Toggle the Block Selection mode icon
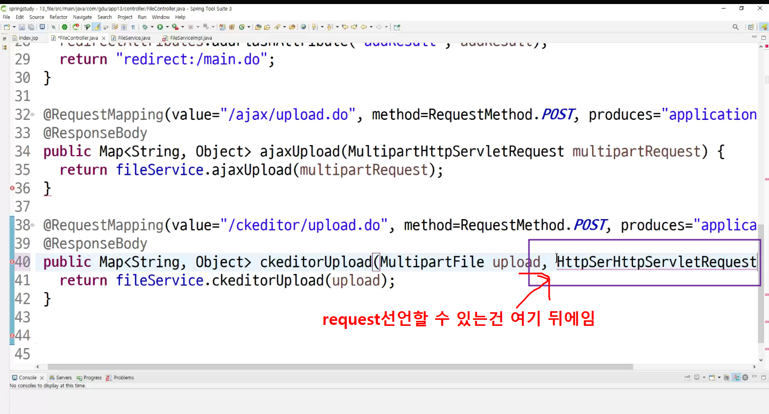769x414 pixels. point(124,27)
